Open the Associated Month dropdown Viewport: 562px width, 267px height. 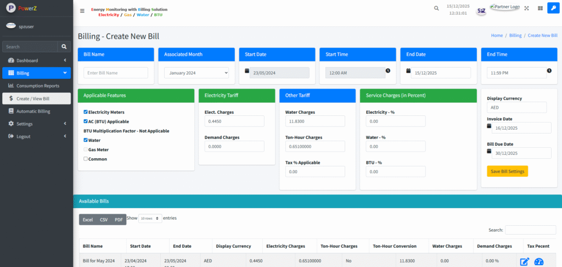[x=196, y=73]
